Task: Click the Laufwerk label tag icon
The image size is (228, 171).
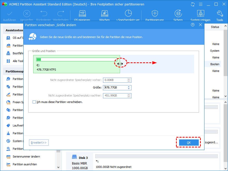Action: (x=9, y=125)
